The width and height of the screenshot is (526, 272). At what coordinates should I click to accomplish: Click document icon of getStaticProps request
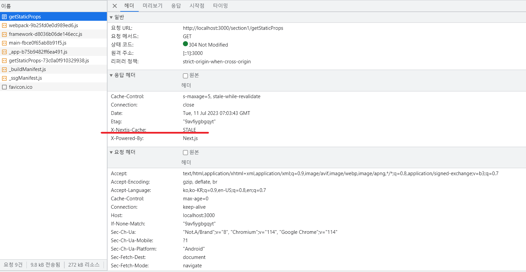[4, 17]
